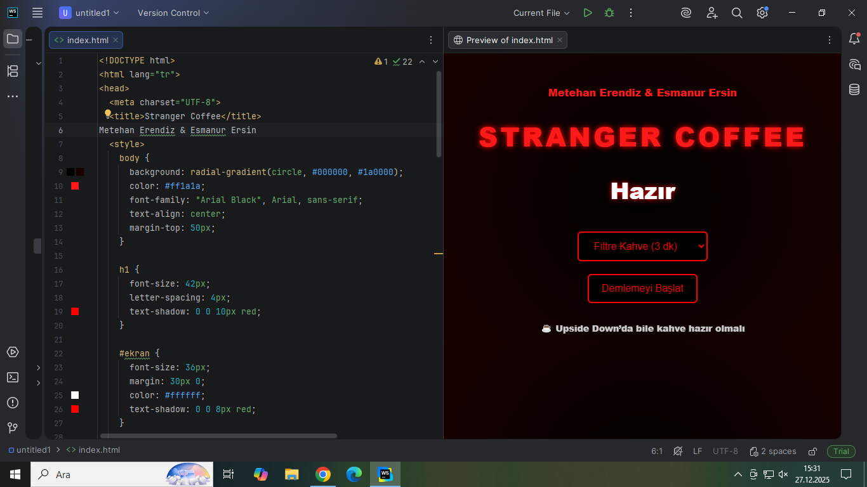Close the Preview of index.html tab
Screen dimensions: 867x487
pos(560,40)
